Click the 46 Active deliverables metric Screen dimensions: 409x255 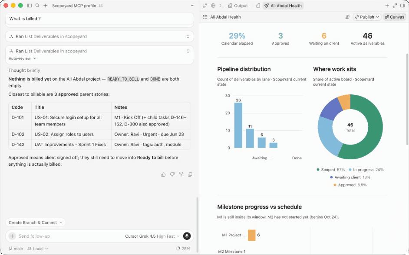click(367, 39)
